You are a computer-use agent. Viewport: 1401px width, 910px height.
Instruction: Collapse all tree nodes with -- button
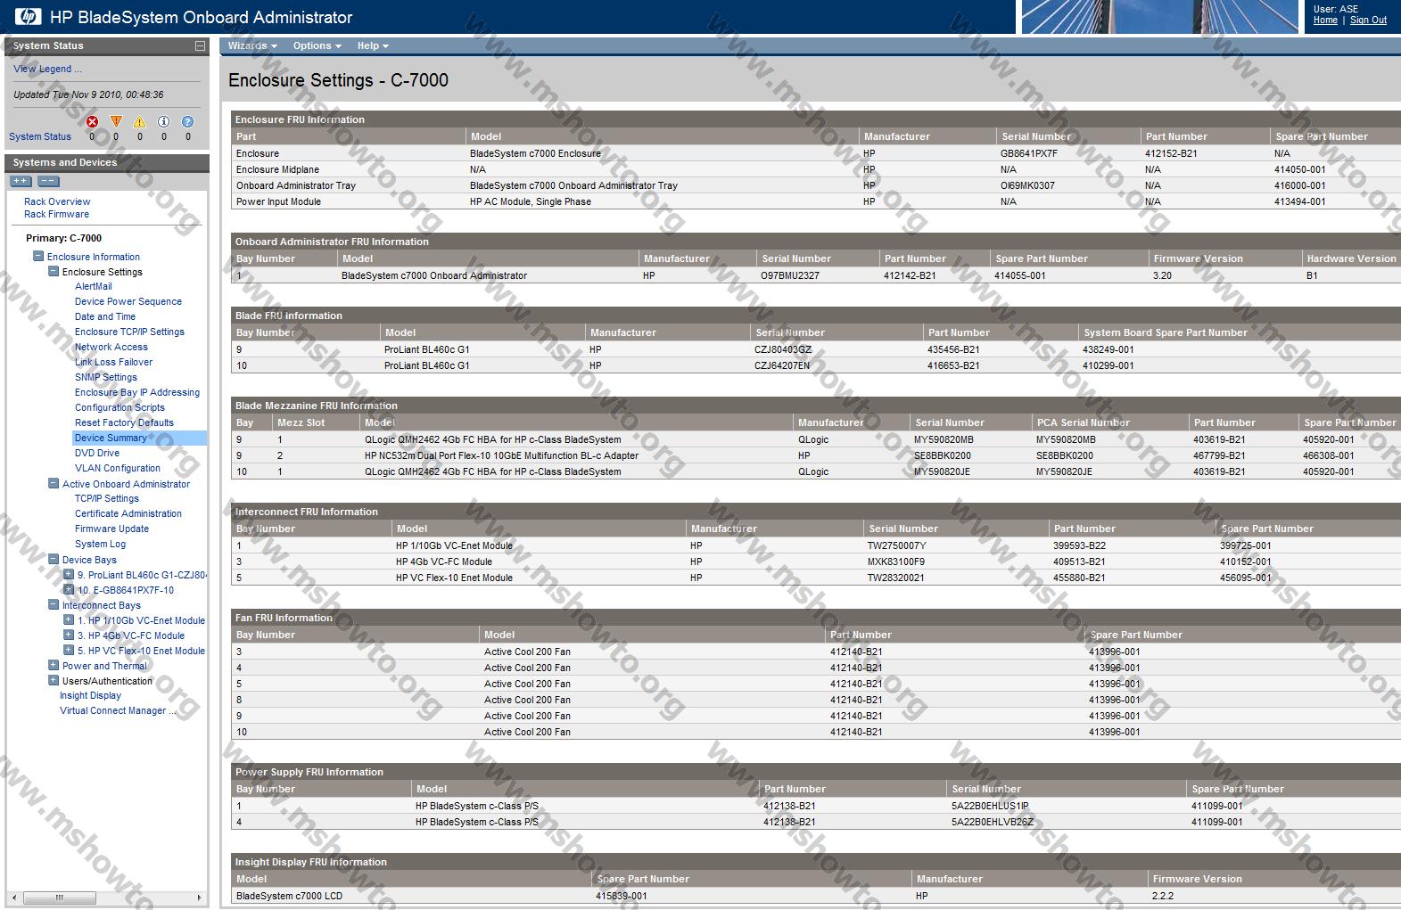[48, 181]
